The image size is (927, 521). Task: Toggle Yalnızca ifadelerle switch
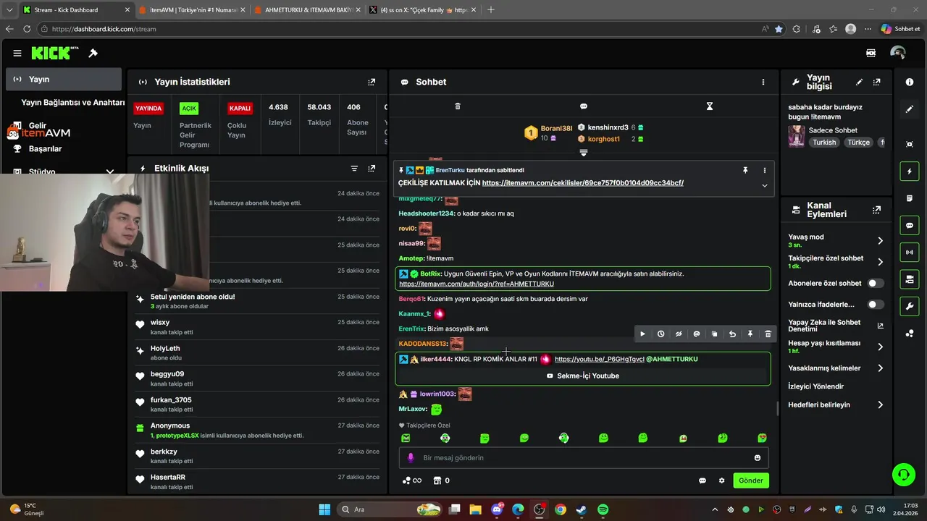[x=876, y=305]
